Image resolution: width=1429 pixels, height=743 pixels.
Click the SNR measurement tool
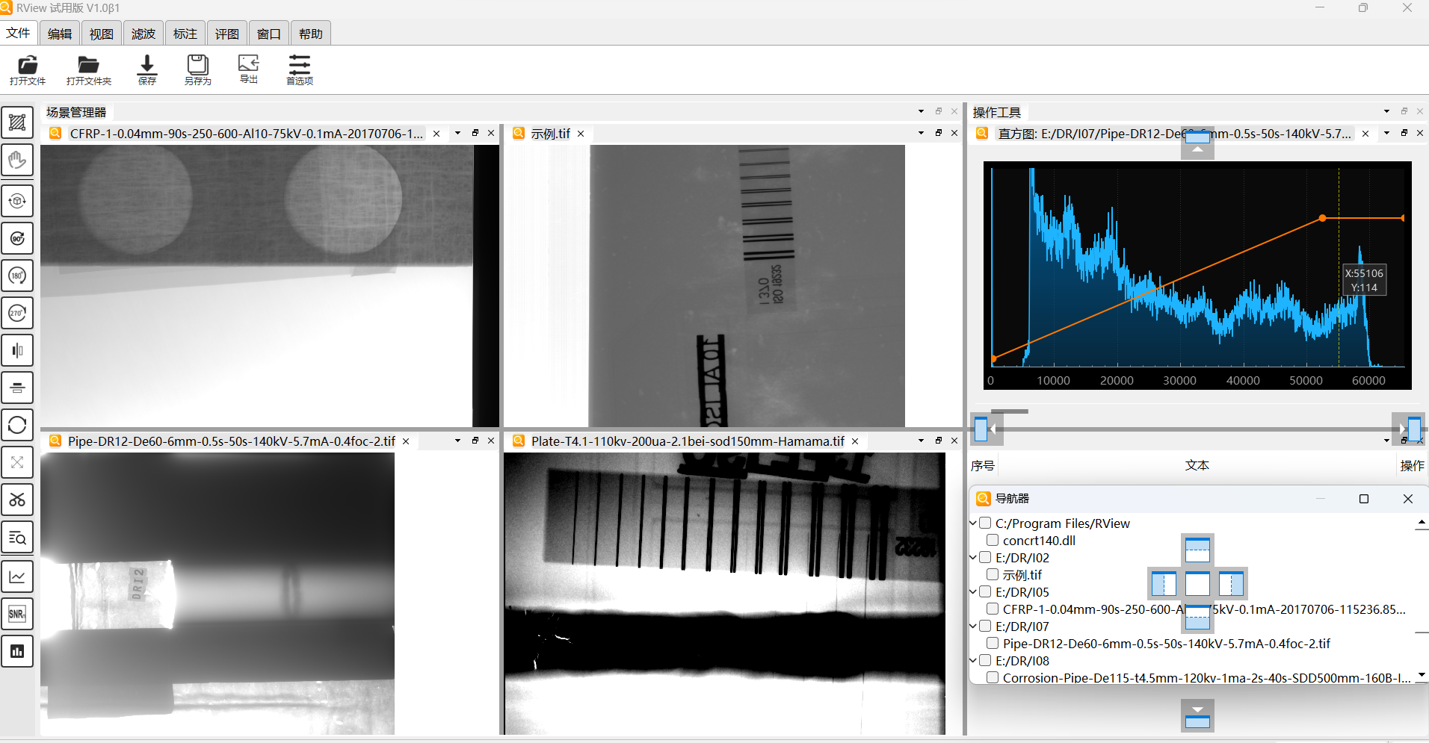point(17,614)
